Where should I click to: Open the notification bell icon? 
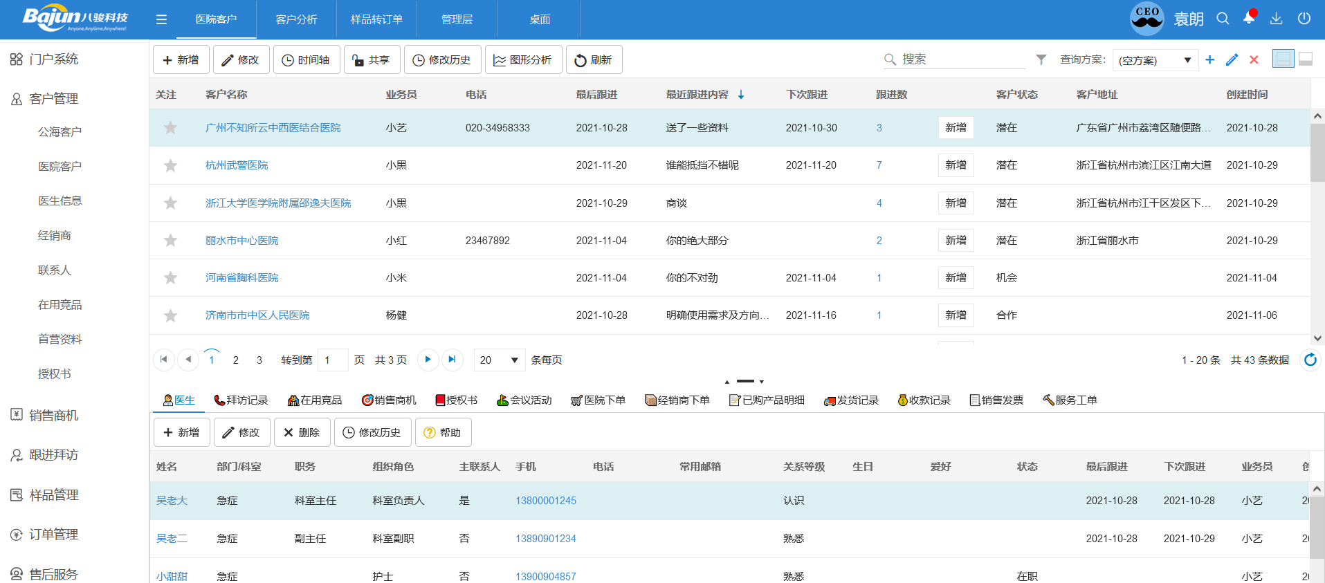(1249, 19)
